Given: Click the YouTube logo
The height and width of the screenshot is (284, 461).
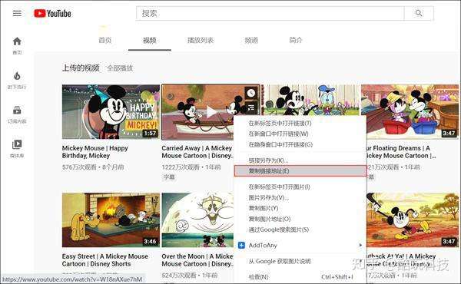Looking at the screenshot, I should pos(52,13).
